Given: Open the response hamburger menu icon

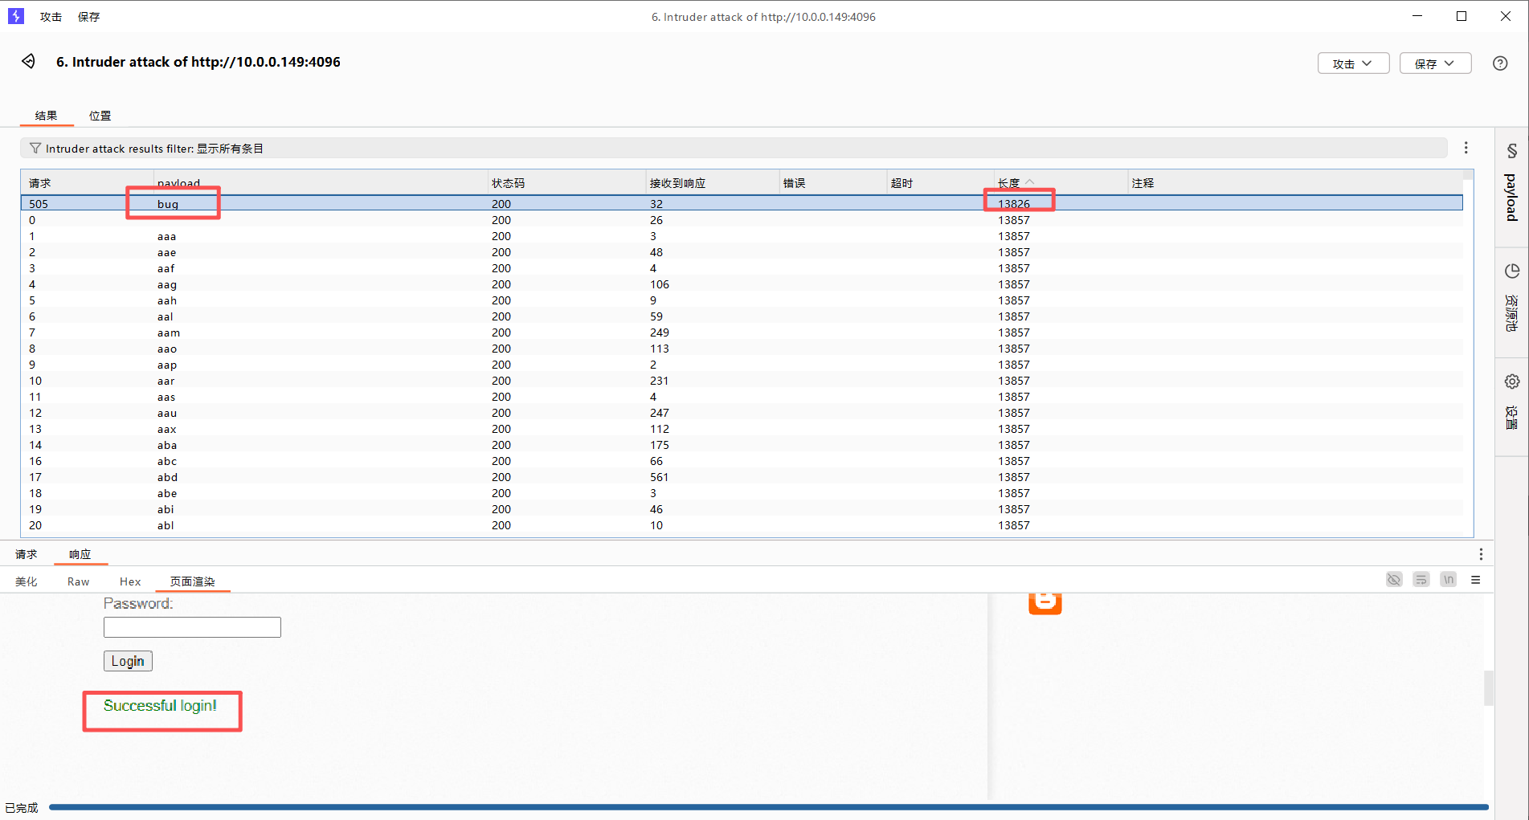Looking at the screenshot, I should point(1475,580).
